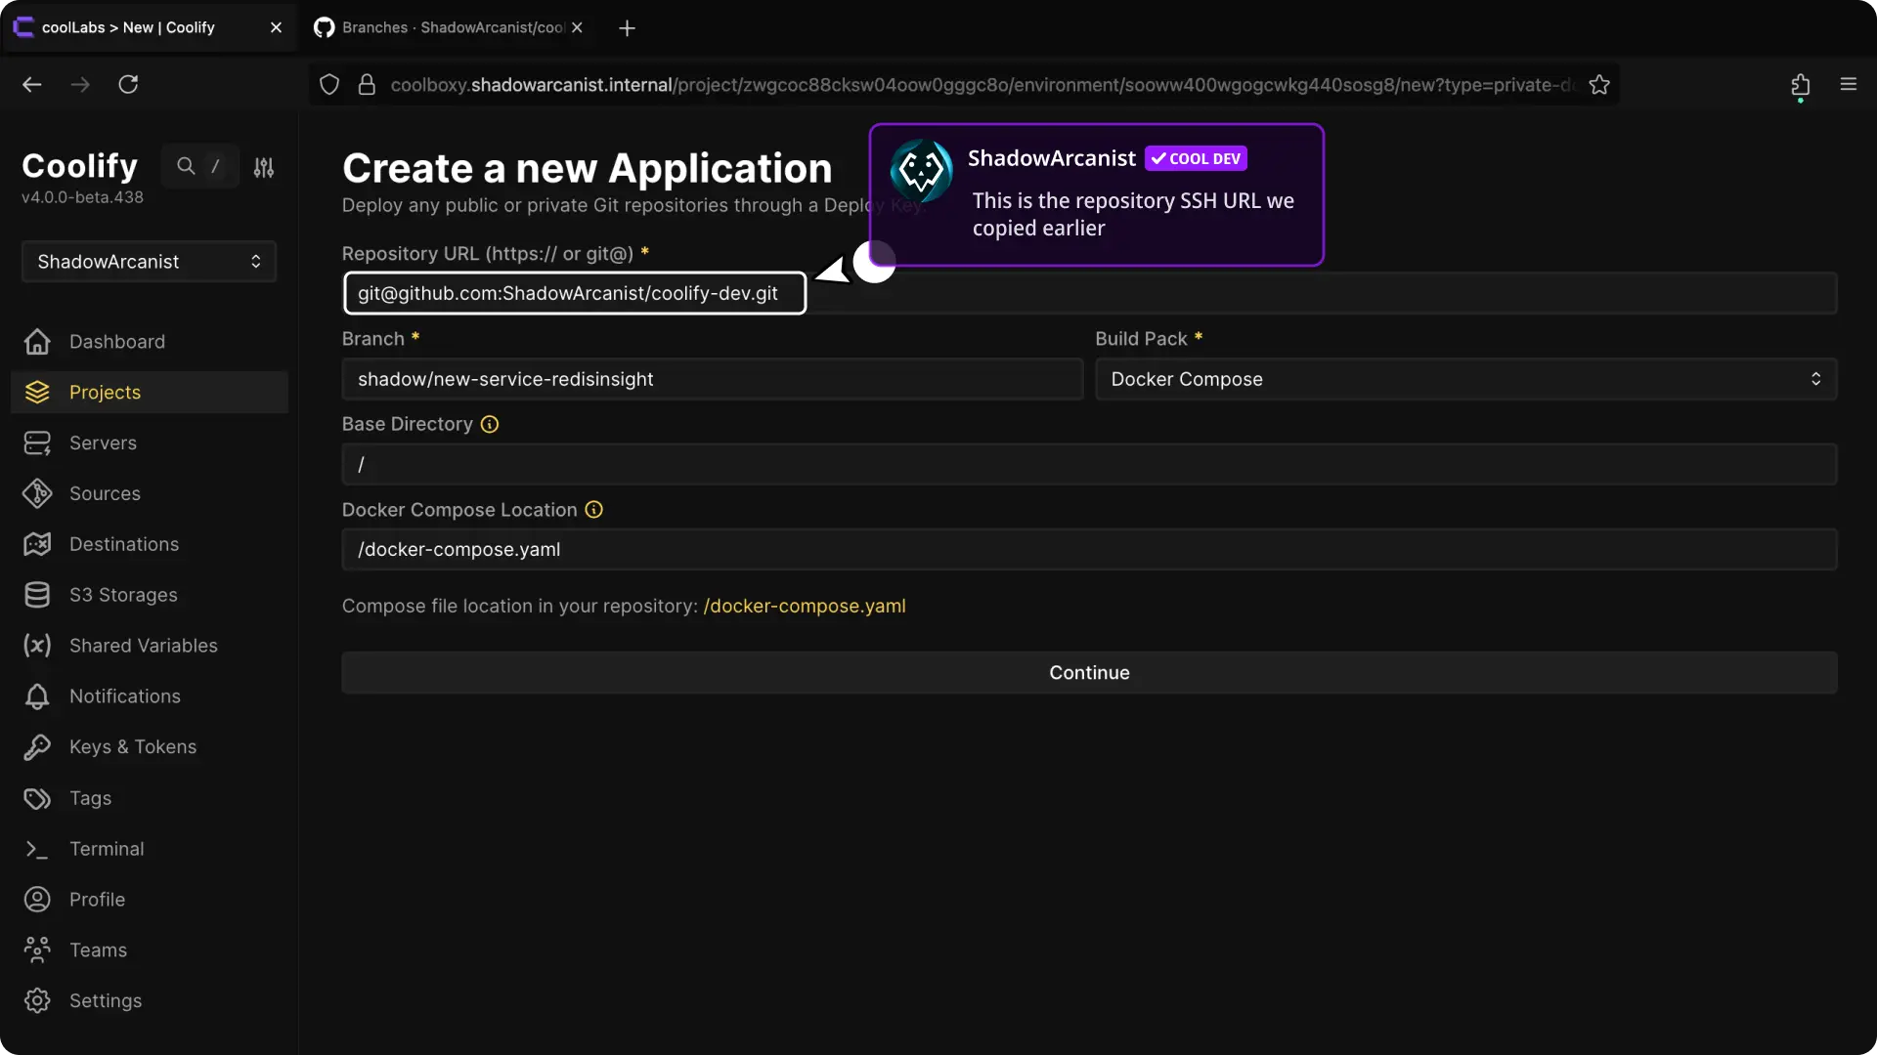Open the Shared Variables page
Image resolution: width=1877 pixels, height=1055 pixels.
[x=143, y=646]
